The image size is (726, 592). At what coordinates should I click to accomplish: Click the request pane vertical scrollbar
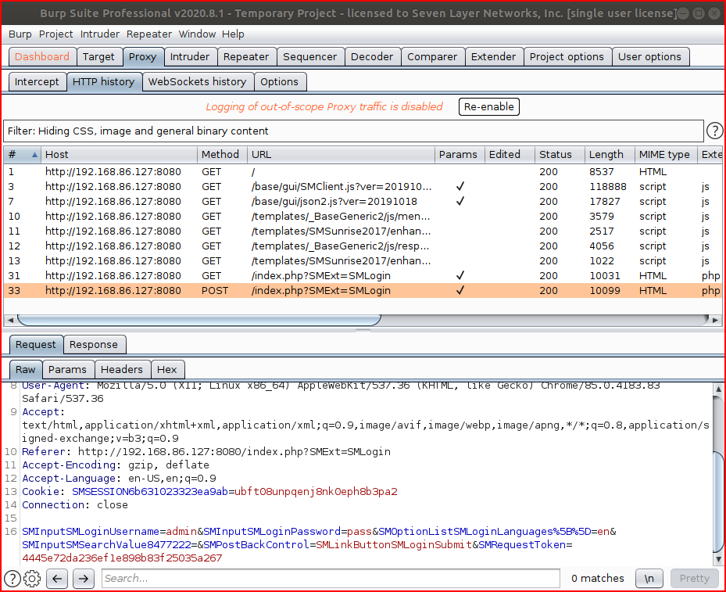tap(718, 503)
